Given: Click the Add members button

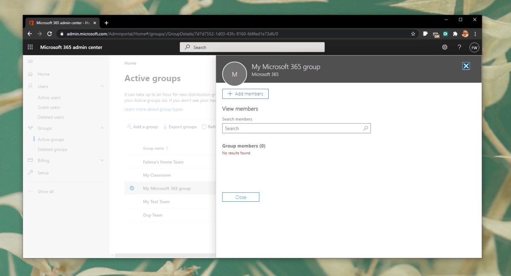Looking at the screenshot, I should click(x=245, y=94).
